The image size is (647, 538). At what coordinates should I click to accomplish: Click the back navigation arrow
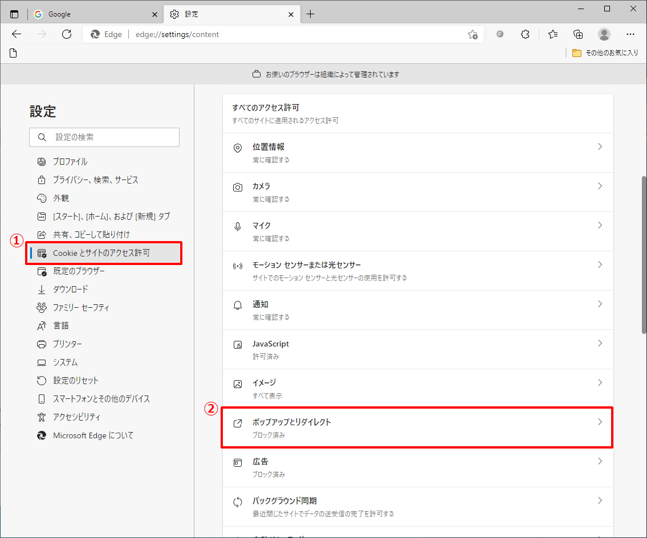point(17,34)
